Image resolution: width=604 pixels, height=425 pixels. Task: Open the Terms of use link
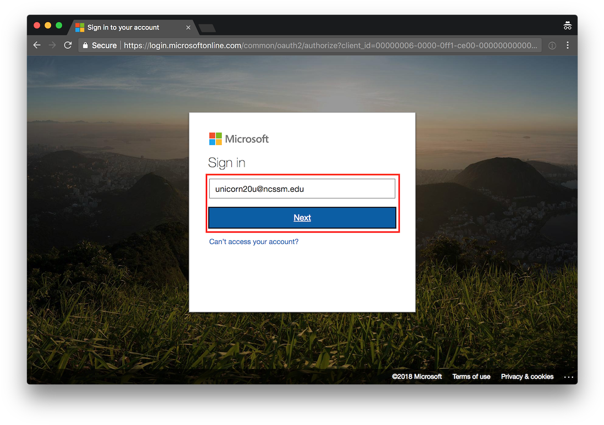coord(471,377)
